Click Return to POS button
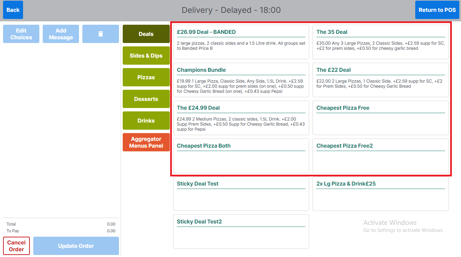This screenshot has width=461, height=257. pos(437,10)
